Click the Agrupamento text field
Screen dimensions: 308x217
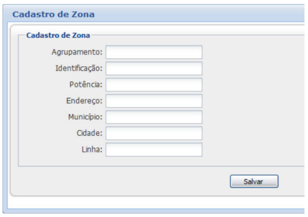click(154, 52)
